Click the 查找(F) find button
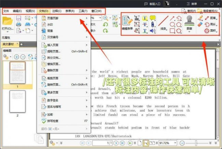The width and height of the screenshot is (222, 149). (x=189, y=11)
